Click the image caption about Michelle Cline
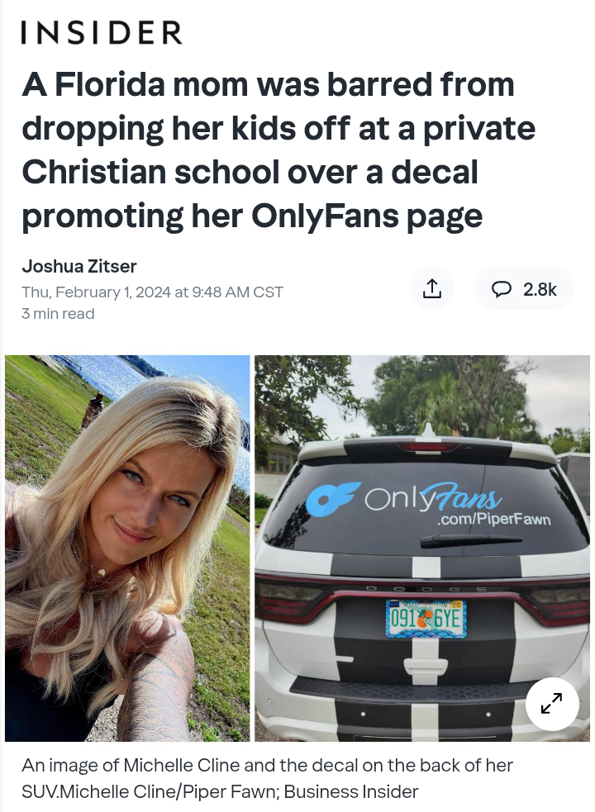Viewport: 595px width, 812px height. coord(267,778)
